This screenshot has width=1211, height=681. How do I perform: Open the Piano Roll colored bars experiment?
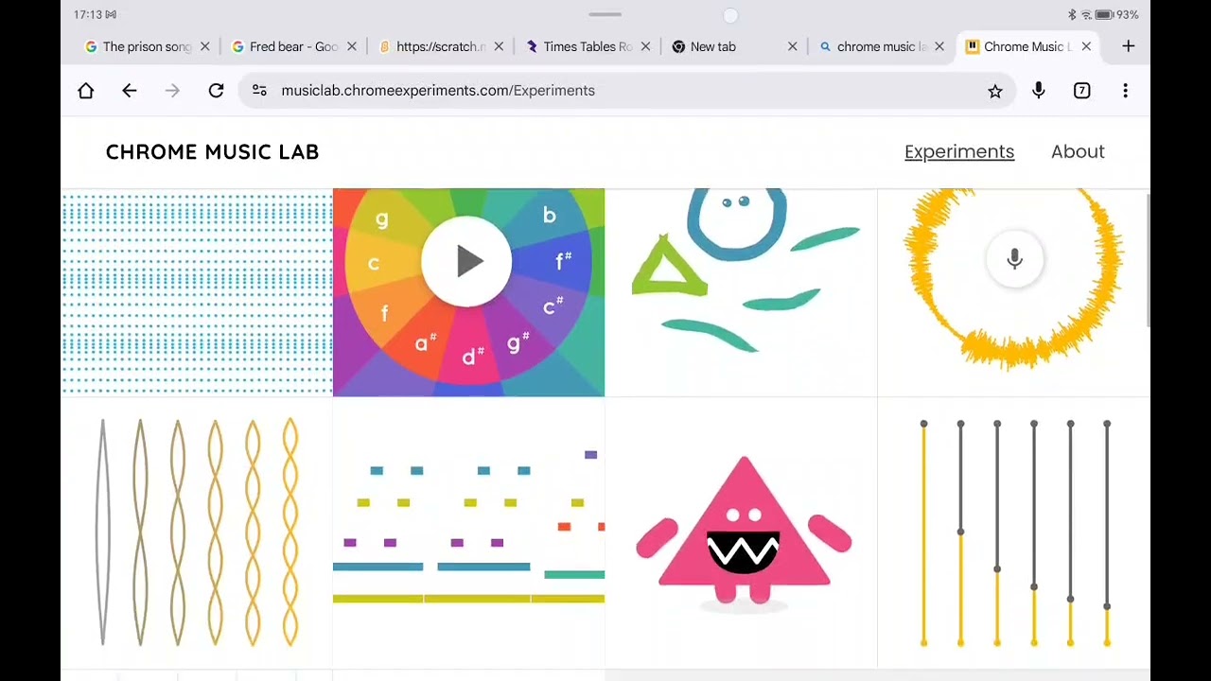[468, 533]
